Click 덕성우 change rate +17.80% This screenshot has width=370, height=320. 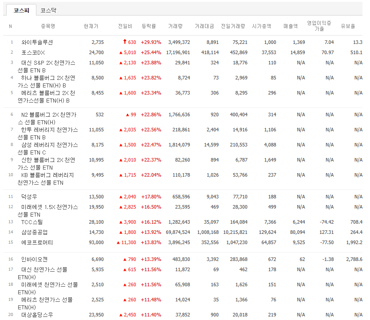click(151, 197)
